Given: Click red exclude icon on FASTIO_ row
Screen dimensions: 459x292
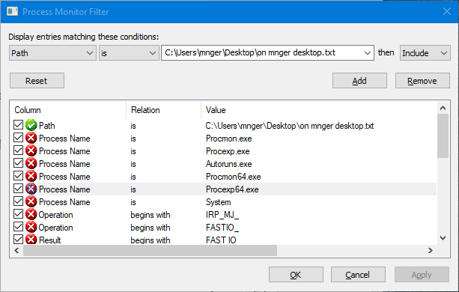Looking at the screenshot, I should click(31, 228).
